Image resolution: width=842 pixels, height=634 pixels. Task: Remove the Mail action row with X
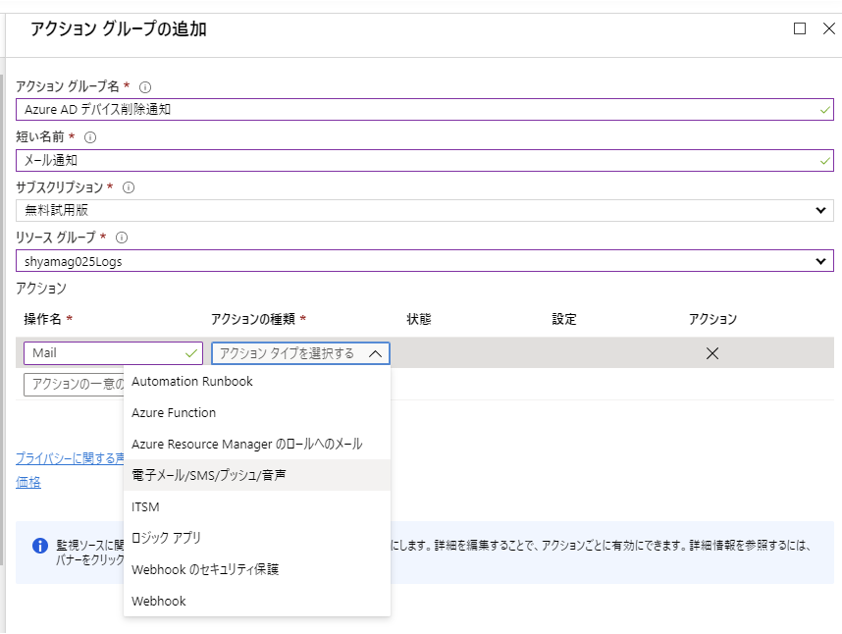[712, 353]
